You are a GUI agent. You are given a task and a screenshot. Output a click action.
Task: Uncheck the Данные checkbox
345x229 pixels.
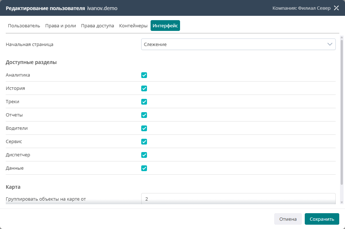[x=144, y=168]
